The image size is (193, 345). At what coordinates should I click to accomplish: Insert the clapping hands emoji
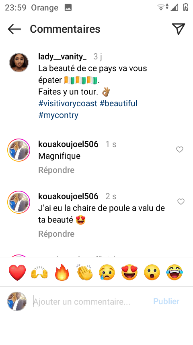pos(85,272)
